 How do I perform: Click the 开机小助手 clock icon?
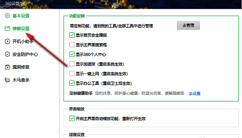click(7, 42)
